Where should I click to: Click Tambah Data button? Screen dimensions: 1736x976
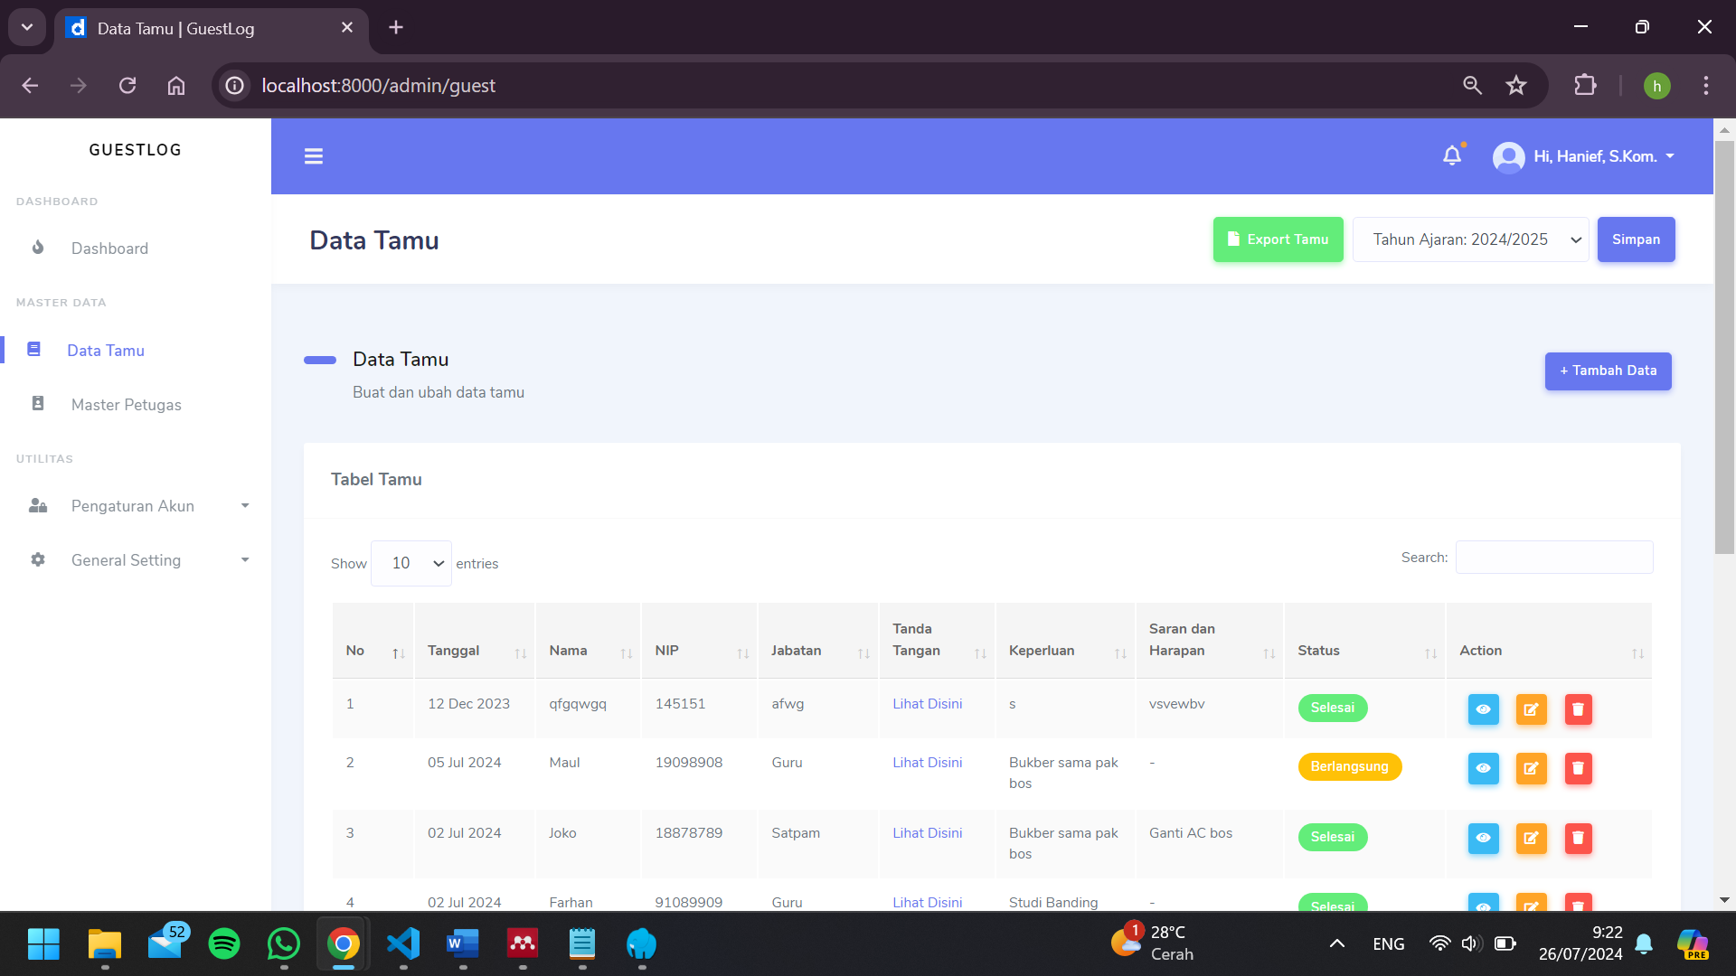click(x=1608, y=371)
